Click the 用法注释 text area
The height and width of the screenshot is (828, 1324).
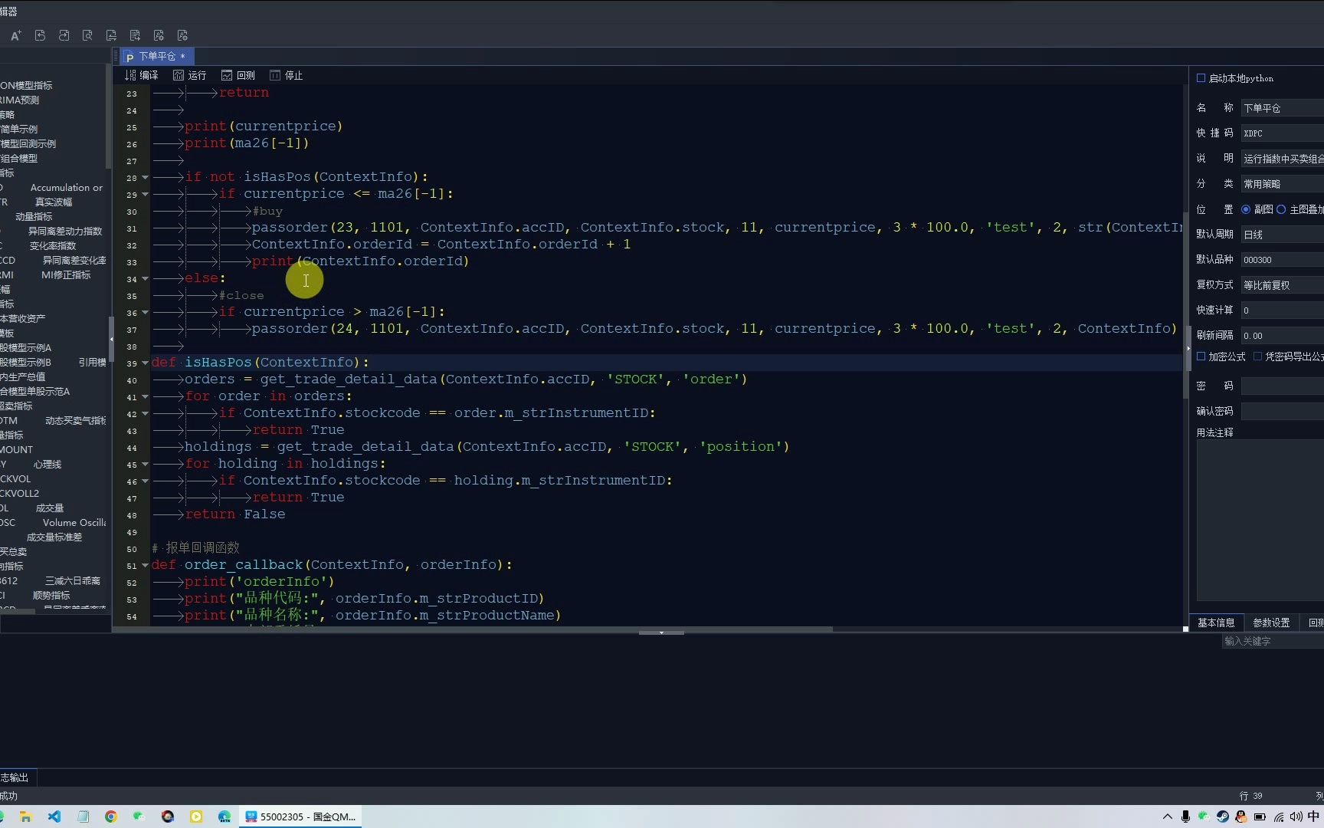pyautogui.click(x=1260, y=521)
